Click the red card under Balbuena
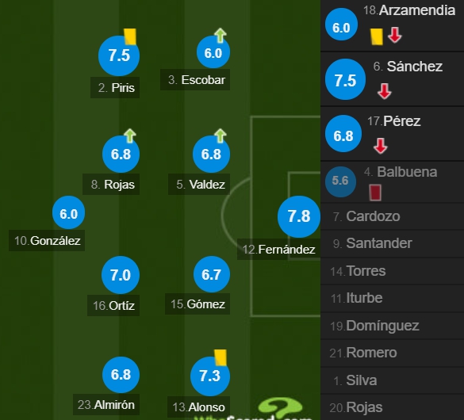 coord(375,193)
